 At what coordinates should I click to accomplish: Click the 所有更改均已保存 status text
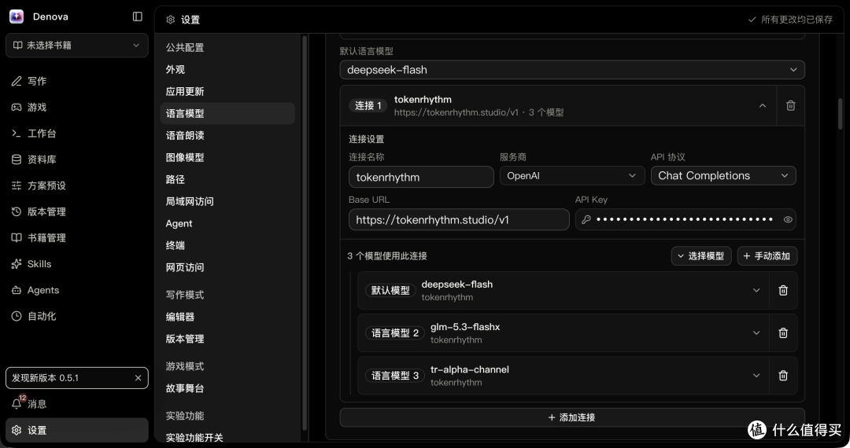(796, 20)
